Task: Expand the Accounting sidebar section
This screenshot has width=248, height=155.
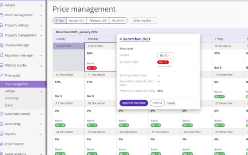Action: pos(41,124)
